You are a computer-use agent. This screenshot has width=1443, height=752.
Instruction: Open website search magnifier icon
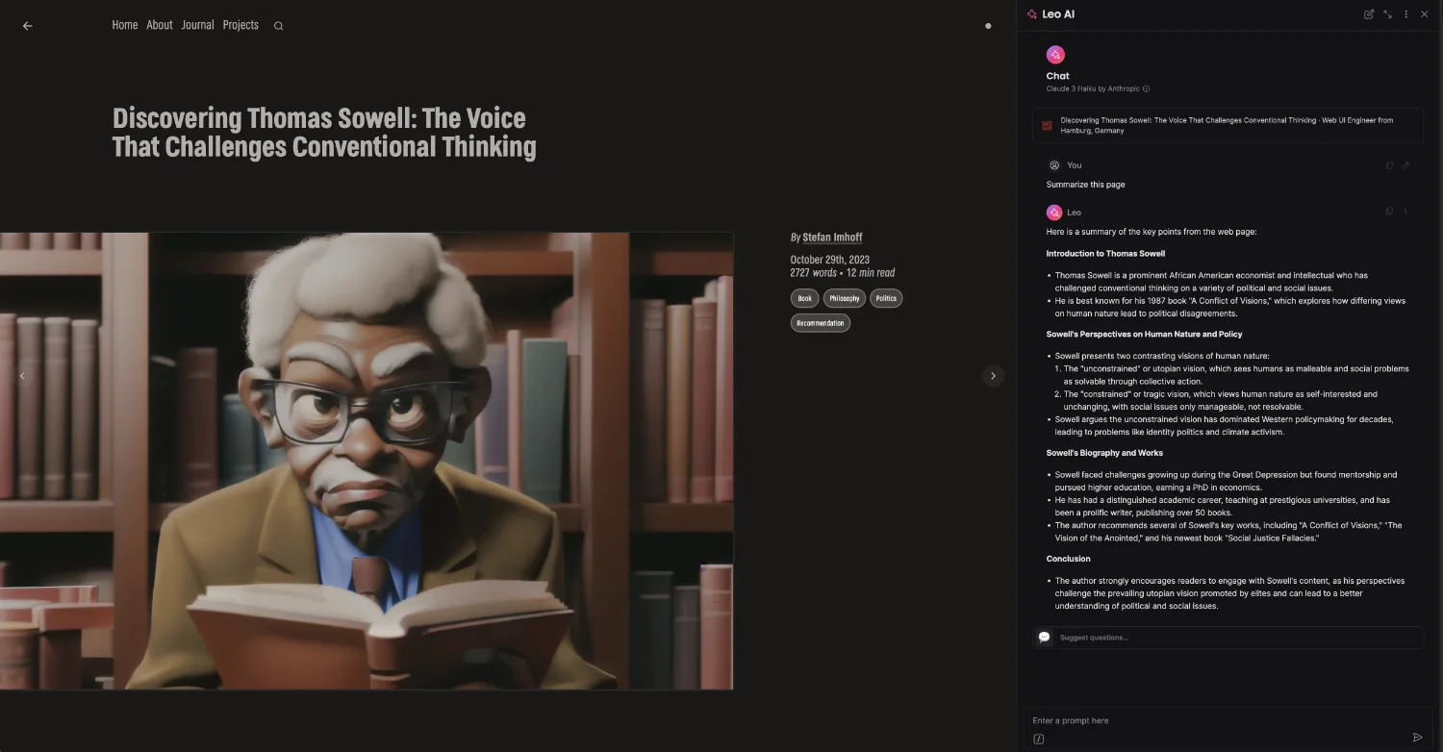pos(278,26)
